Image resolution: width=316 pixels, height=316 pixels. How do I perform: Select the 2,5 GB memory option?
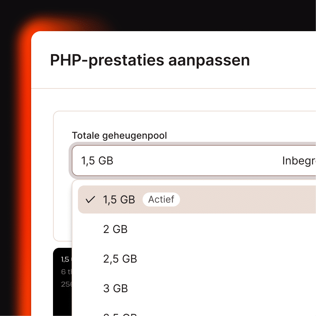pyautogui.click(x=120, y=259)
